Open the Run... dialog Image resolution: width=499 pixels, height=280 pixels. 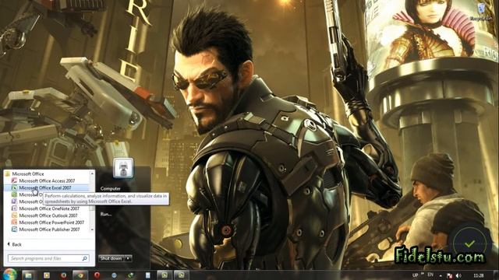click(106, 215)
